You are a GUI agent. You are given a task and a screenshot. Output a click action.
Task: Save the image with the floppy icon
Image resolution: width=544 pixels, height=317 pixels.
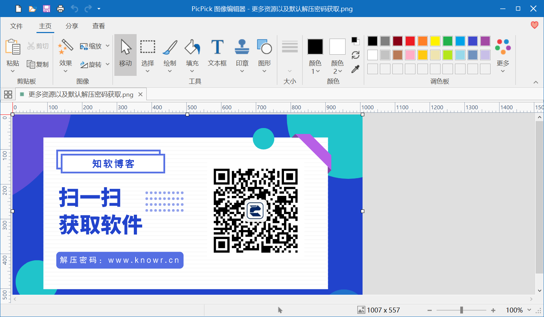[47, 9]
